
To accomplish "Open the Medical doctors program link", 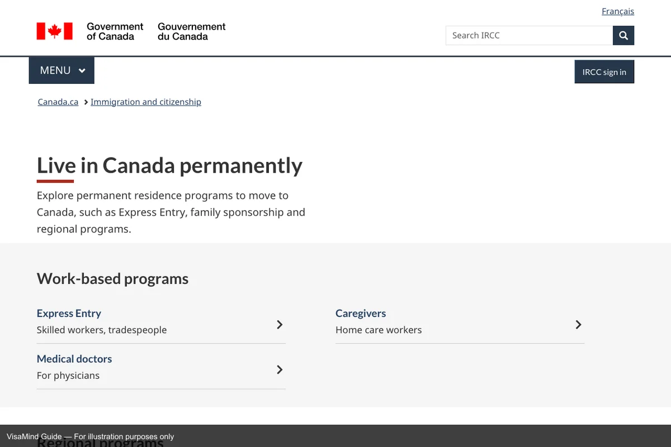I will (x=74, y=359).
